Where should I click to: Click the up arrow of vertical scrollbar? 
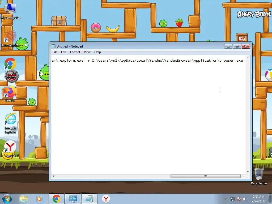coord(248,58)
